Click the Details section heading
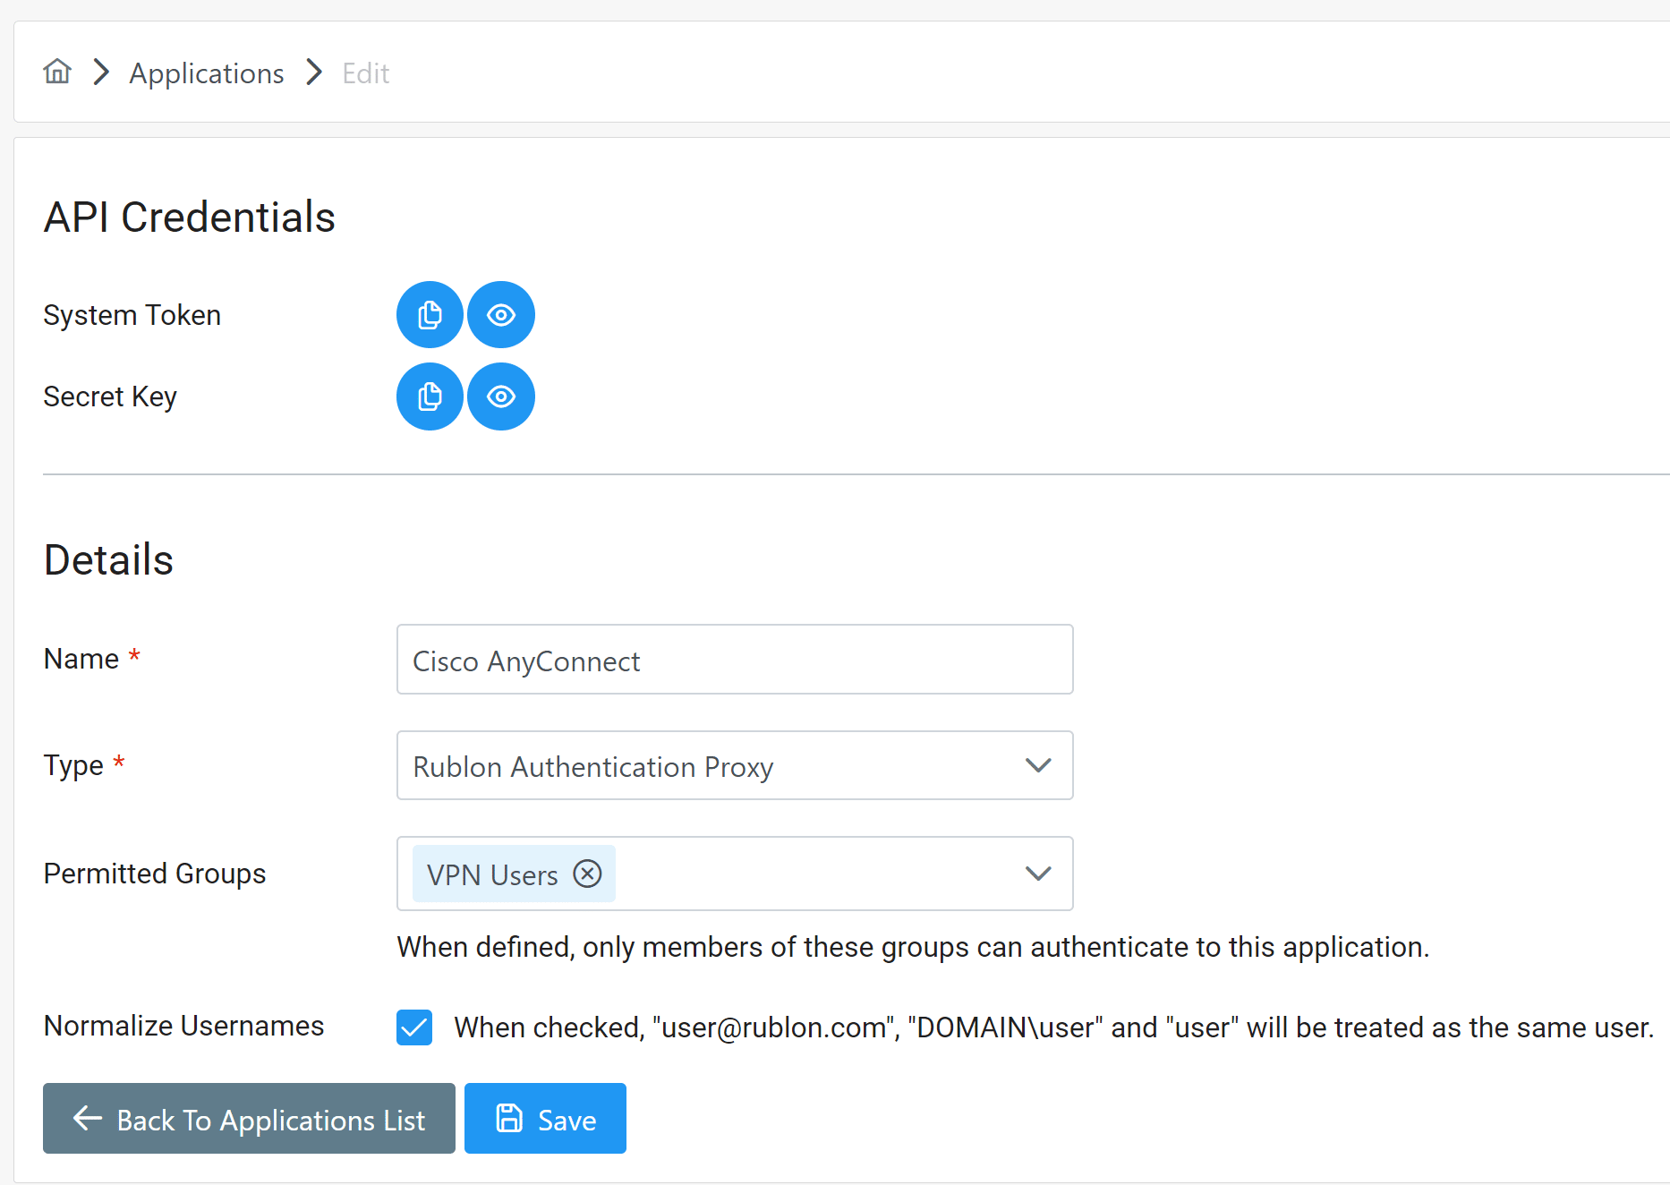This screenshot has height=1185, width=1670. pos(108,560)
